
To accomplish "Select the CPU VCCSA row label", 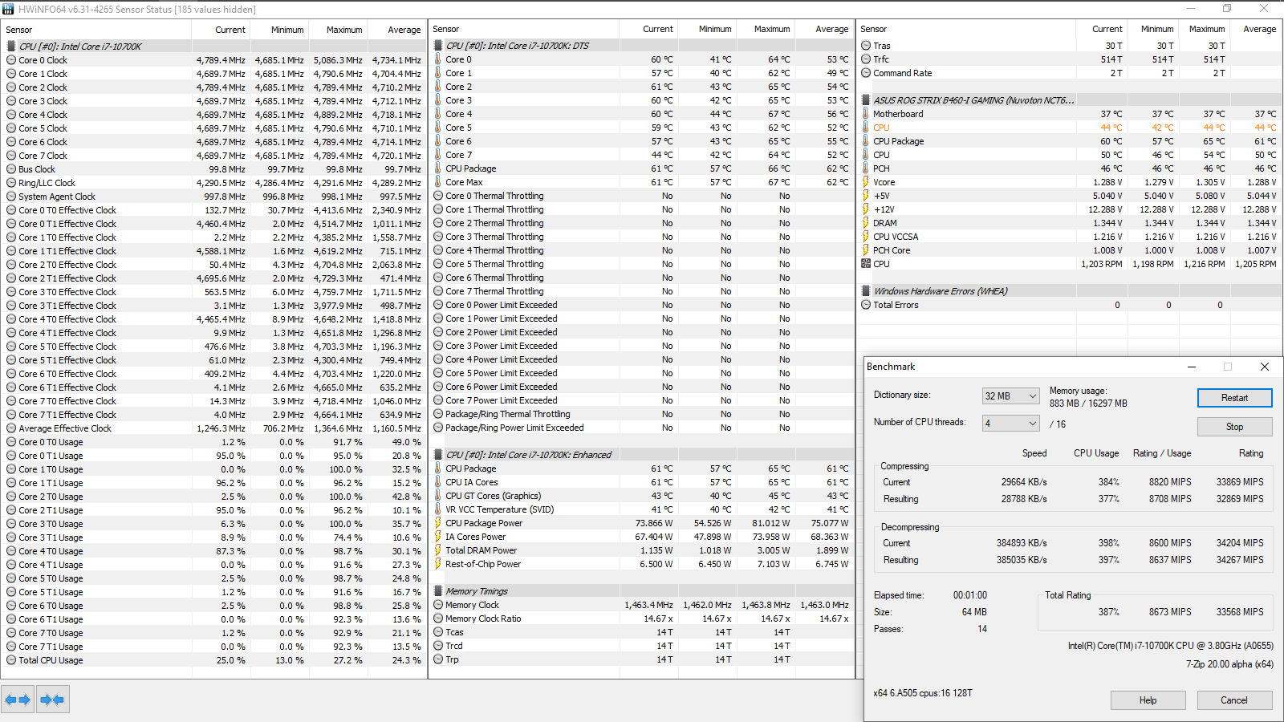I will [896, 237].
